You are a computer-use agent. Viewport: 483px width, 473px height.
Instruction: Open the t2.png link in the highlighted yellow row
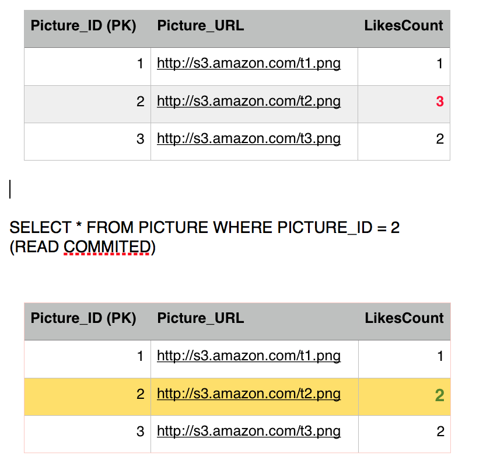tap(249, 394)
